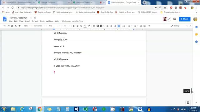This screenshot has width=200, height=112.
Task: Expand bulleted list style dropdown arrow
Action: click(137, 26)
